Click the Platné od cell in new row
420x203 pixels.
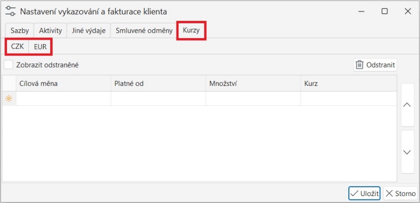coord(158,99)
